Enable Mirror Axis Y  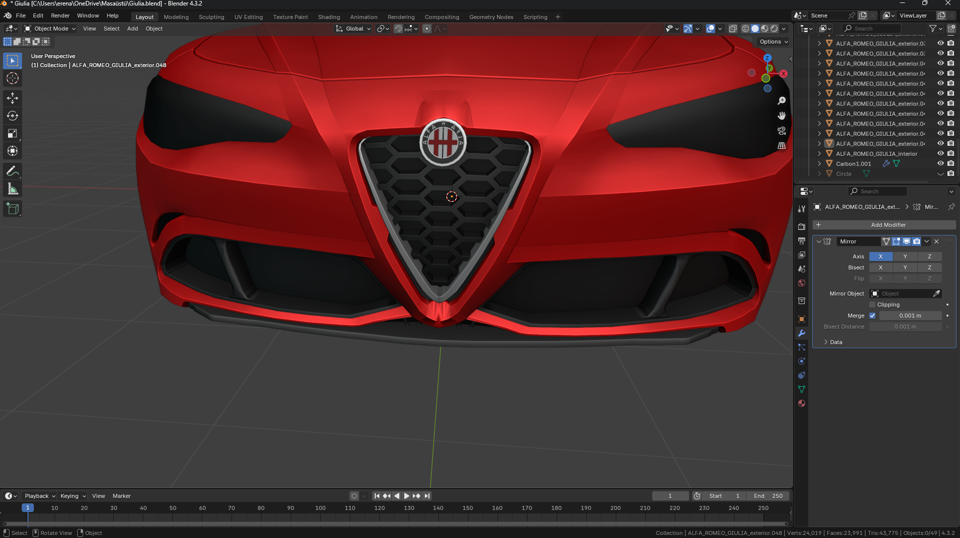(905, 256)
